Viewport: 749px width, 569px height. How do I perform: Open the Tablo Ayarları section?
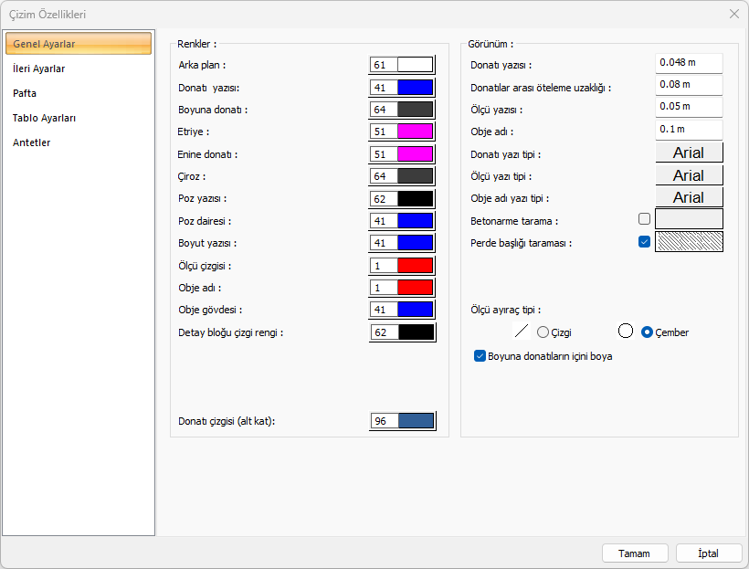(44, 118)
